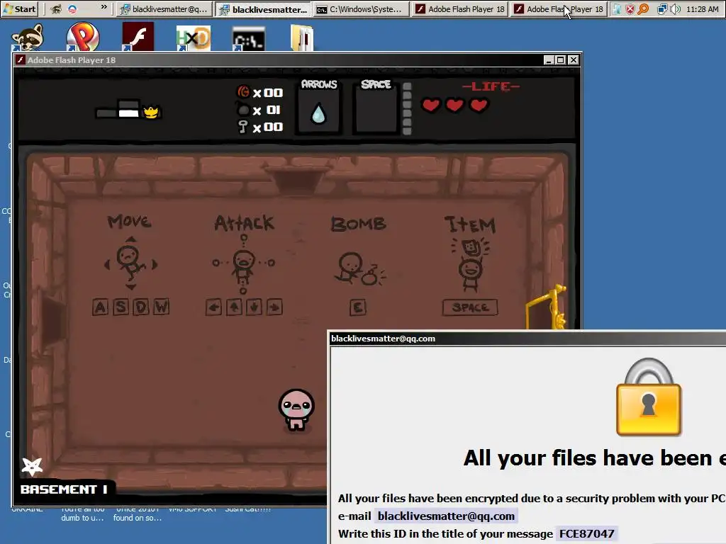Select desktop icon labeled 'found on so...'
Image resolution: width=726 pixels, height=544 pixels.
pos(138,514)
